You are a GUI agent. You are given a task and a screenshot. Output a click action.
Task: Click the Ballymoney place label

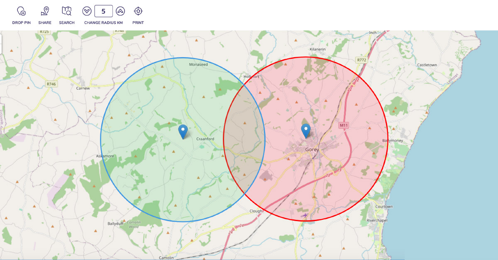coord(393,141)
